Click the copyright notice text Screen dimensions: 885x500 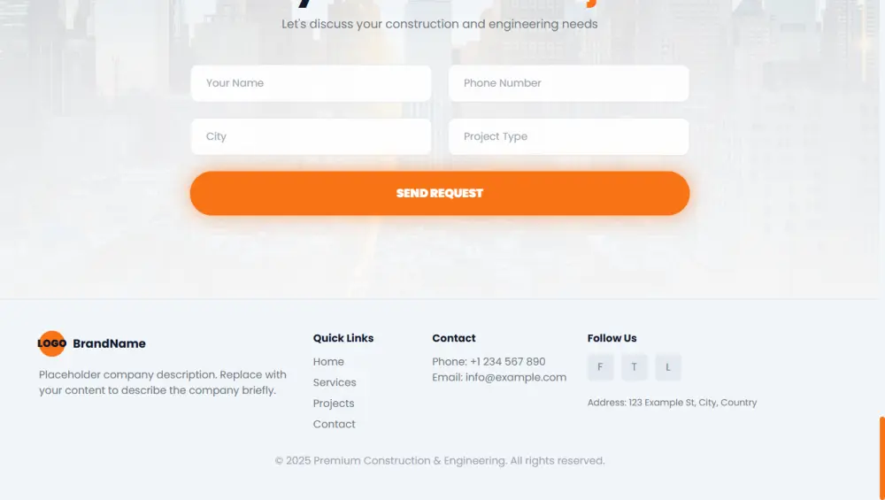click(x=440, y=461)
